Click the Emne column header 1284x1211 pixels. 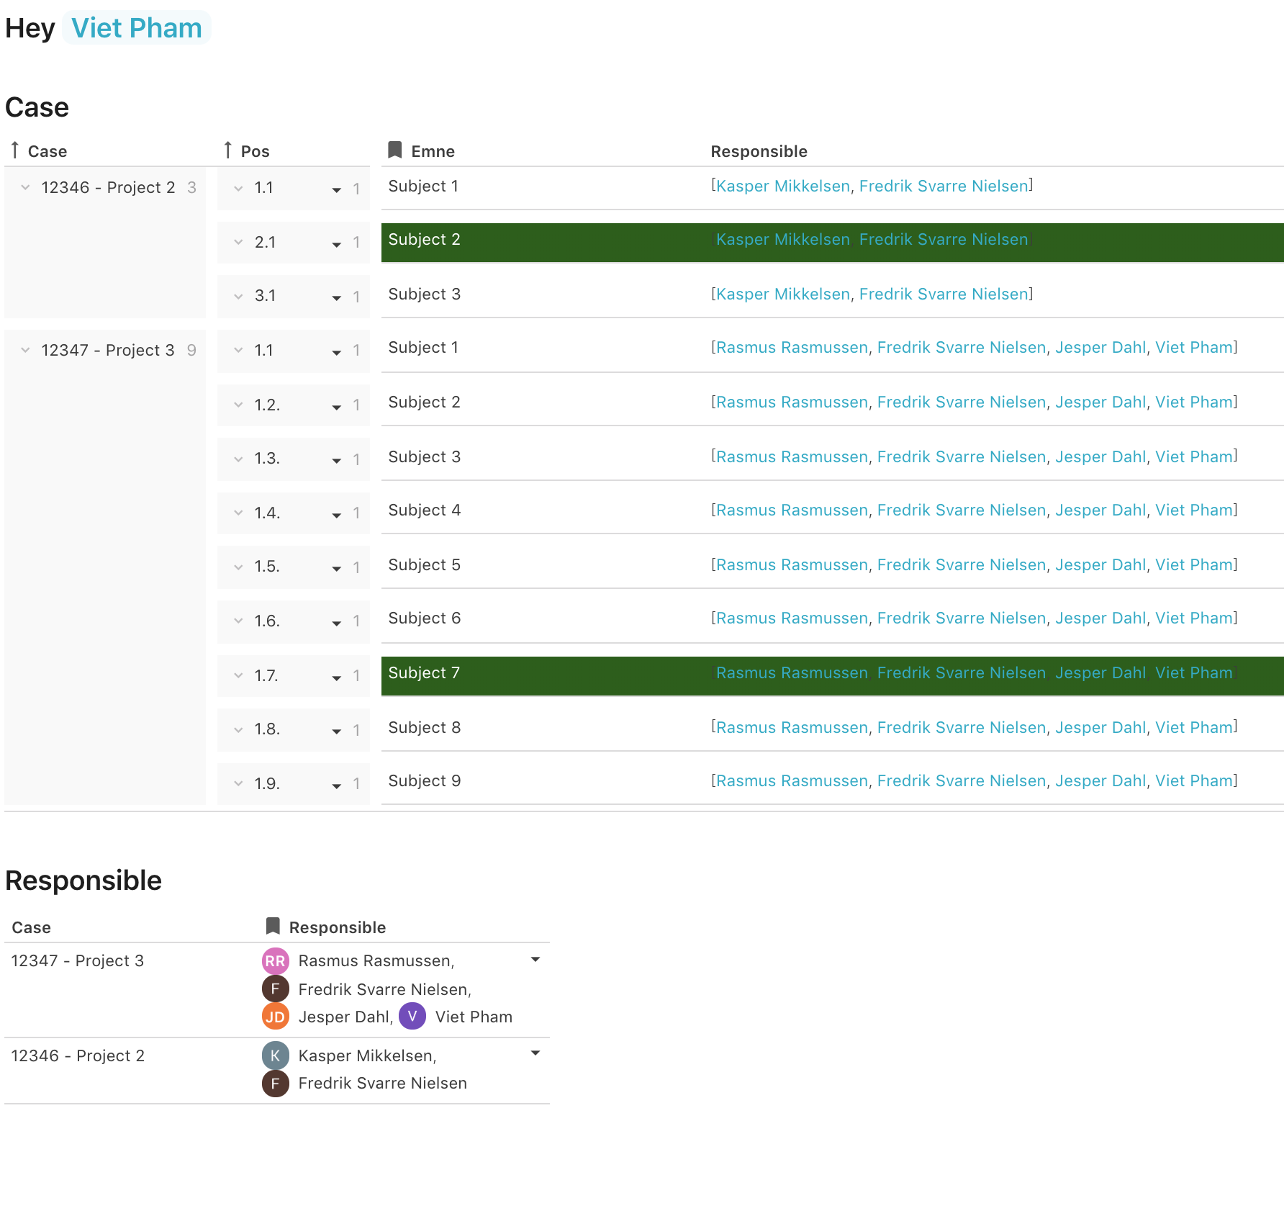pos(433,151)
